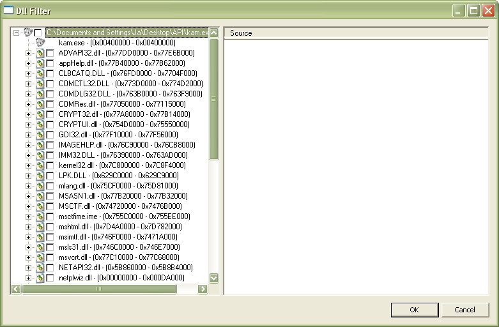Click the module icon beside kernel32.dll
Screen dimensions: 499x327
[40, 165]
